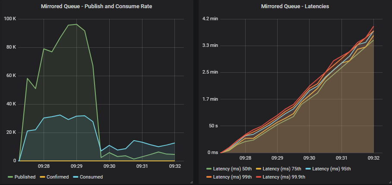This screenshot has height=185, width=392.
Task: Click the green color line beside Published
Action: [10, 177]
